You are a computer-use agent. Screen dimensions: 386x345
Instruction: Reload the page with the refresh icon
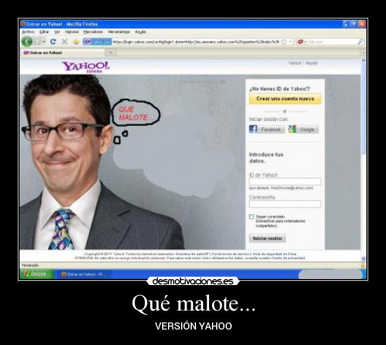53,42
